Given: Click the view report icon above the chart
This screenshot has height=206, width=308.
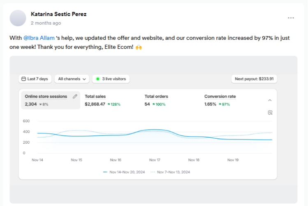Looking at the screenshot, I should [x=270, y=112].
